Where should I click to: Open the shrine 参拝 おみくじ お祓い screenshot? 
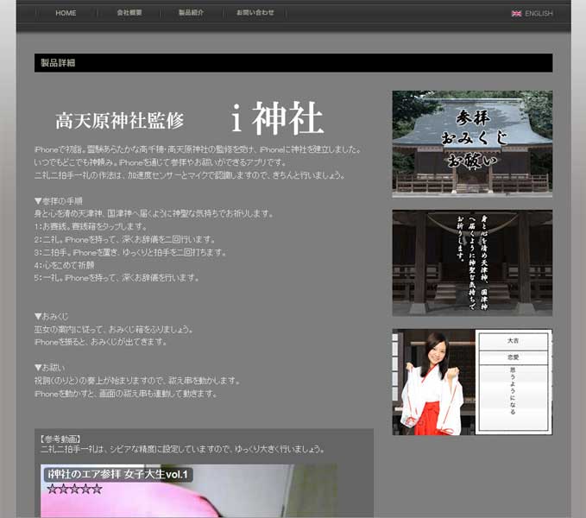tap(472, 144)
